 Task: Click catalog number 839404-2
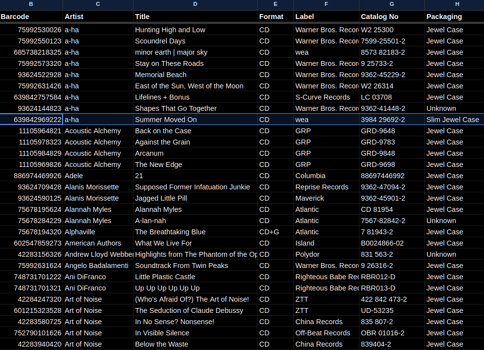[392, 345]
